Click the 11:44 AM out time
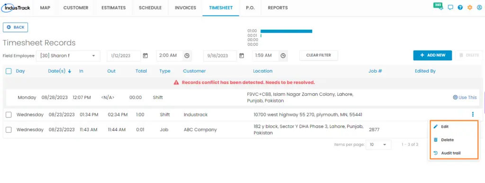The height and width of the screenshot is (183, 485). click(x=117, y=130)
